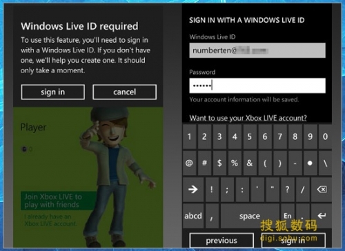Click the Xbox avatar character
The width and height of the screenshot is (345, 251).
click(x=116, y=177)
